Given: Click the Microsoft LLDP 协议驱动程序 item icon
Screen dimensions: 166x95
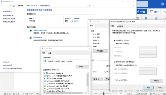Looking at the screenshot, I should coord(47,86).
